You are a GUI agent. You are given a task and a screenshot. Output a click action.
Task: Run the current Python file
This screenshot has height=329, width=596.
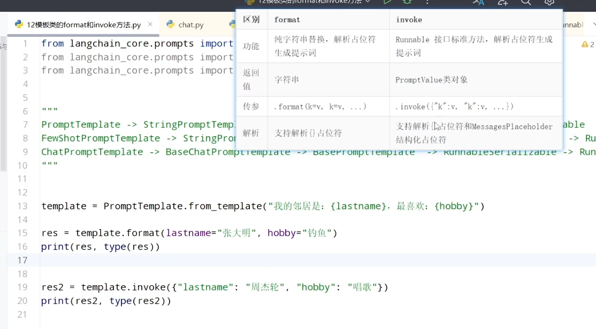click(387, 2)
